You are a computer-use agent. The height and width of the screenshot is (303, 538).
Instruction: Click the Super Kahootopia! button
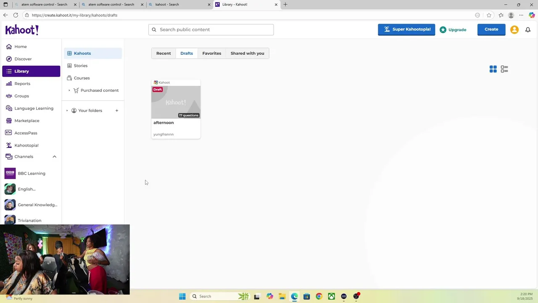pos(406,29)
